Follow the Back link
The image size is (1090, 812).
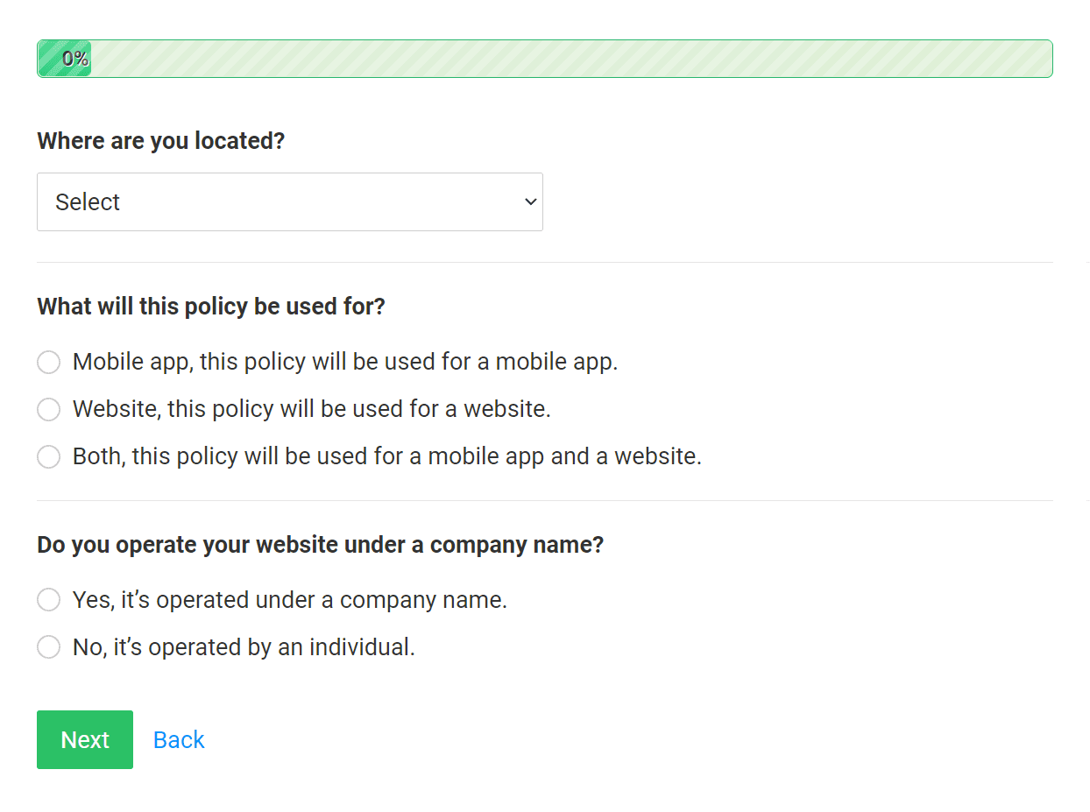178,739
